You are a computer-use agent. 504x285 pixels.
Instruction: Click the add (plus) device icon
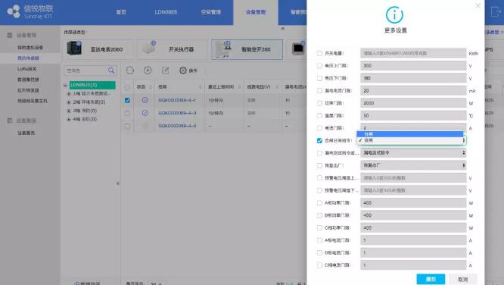(x=148, y=70)
